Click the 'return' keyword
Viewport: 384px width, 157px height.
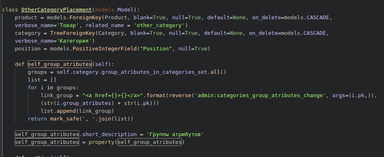(x=37, y=119)
